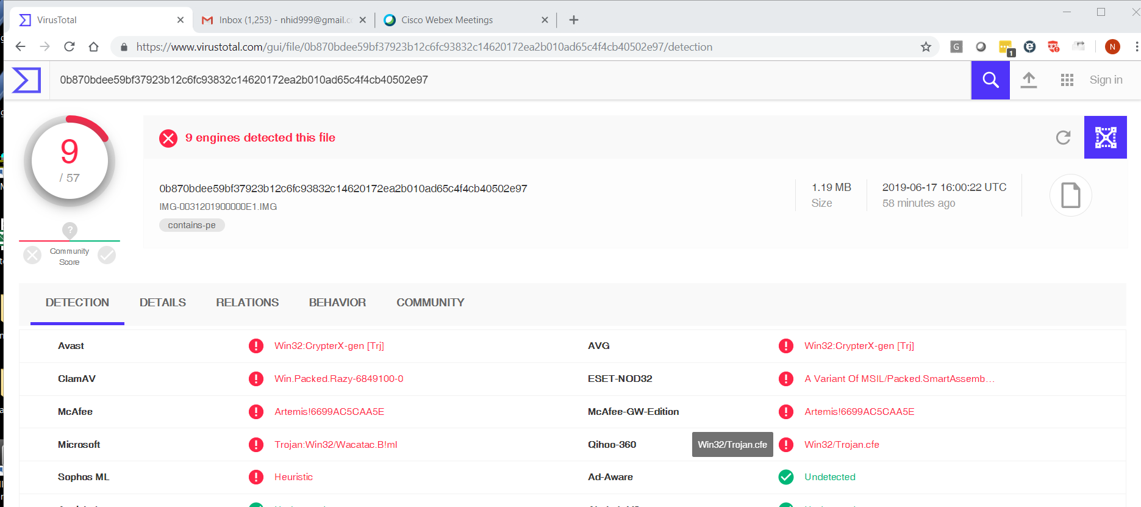Click the VirusTotal logo icon
This screenshot has height=507, width=1141.
[26, 80]
